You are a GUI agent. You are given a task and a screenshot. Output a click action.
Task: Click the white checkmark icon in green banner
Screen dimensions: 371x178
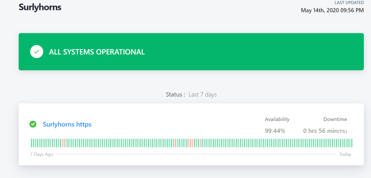click(x=36, y=52)
